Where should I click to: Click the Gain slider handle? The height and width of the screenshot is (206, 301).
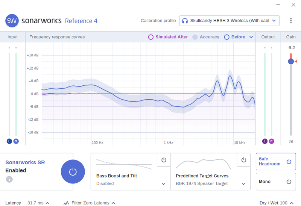click(291, 61)
